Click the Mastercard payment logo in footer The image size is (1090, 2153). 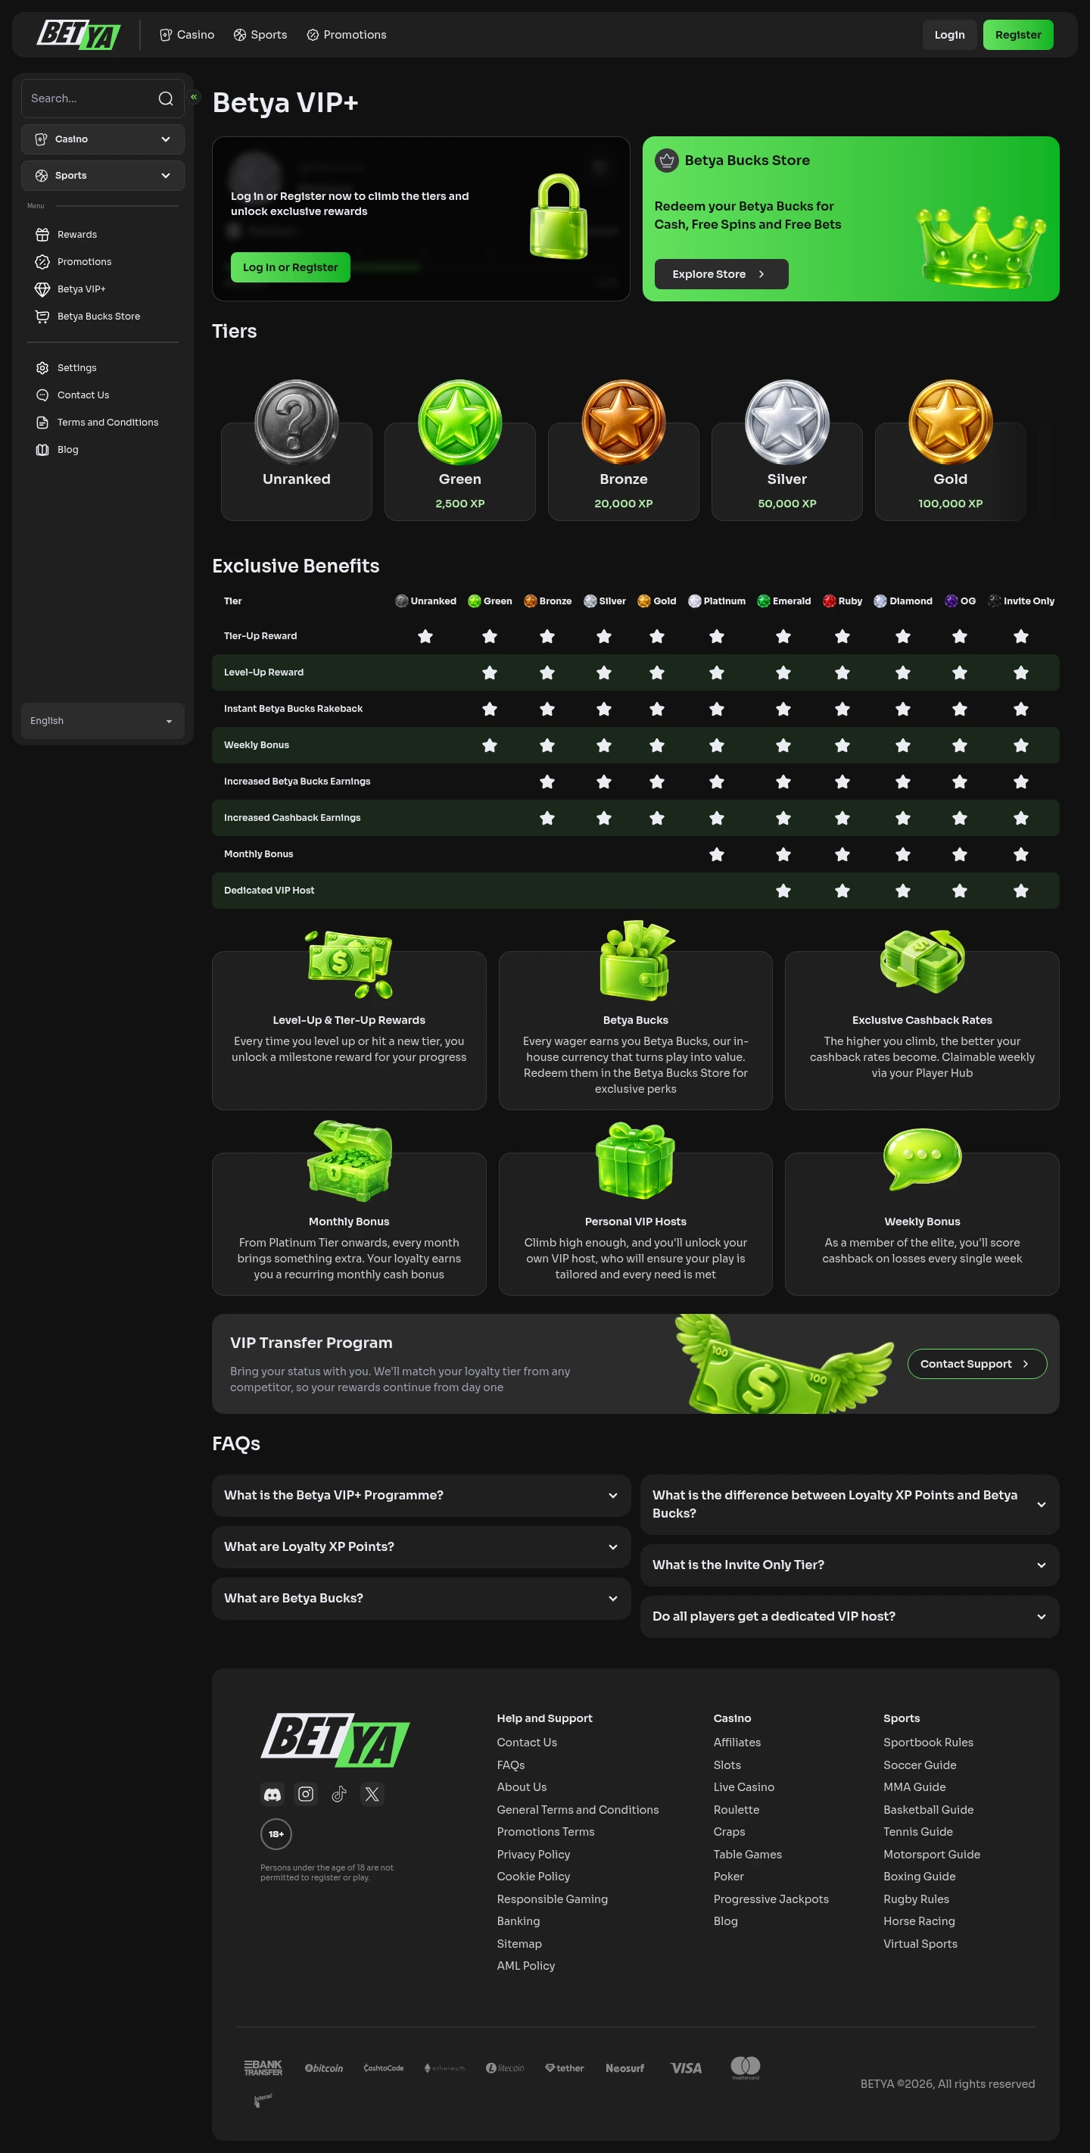pyautogui.click(x=746, y=2067)
